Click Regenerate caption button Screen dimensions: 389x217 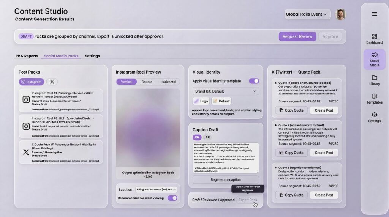pyautogui.click(x=226, y=179)
